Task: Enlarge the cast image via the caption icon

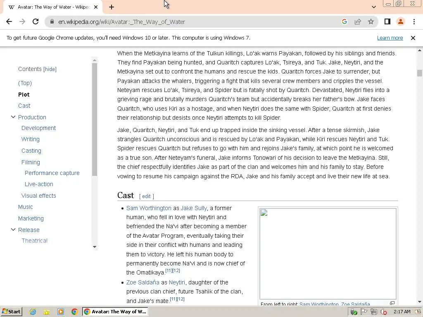Action: point(392,303)
